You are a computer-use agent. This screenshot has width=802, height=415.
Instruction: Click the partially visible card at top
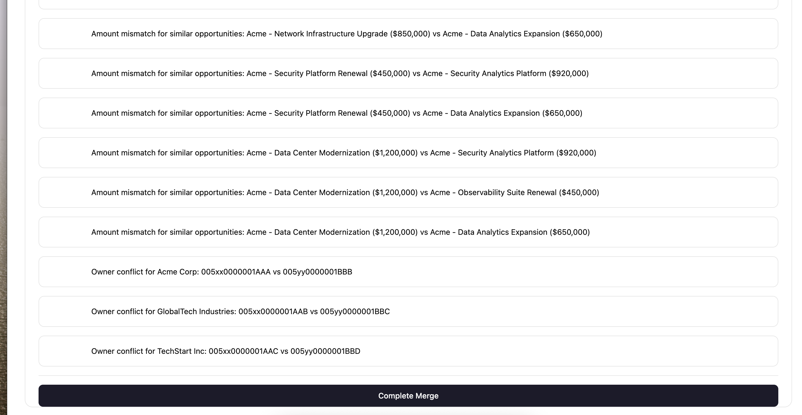(408, 4)
